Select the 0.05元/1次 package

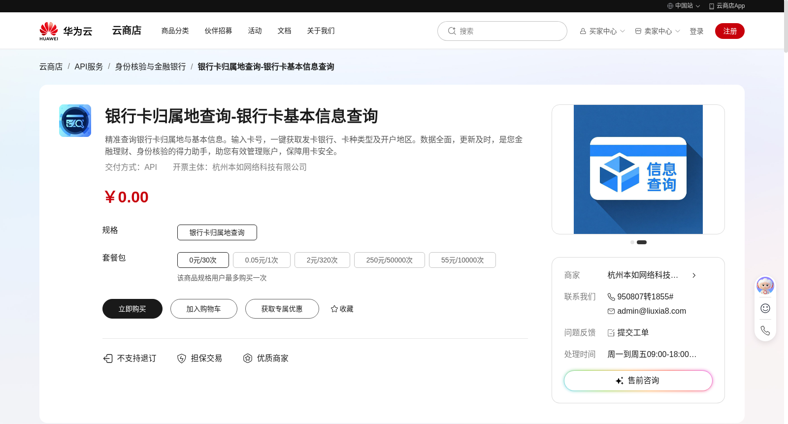pos(262,260)
